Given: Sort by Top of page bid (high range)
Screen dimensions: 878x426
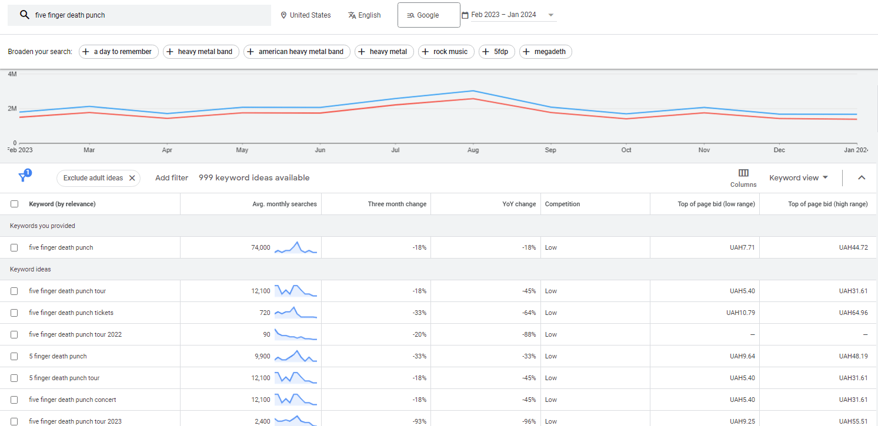Looking at the screenshot, I should click(828, 204).
